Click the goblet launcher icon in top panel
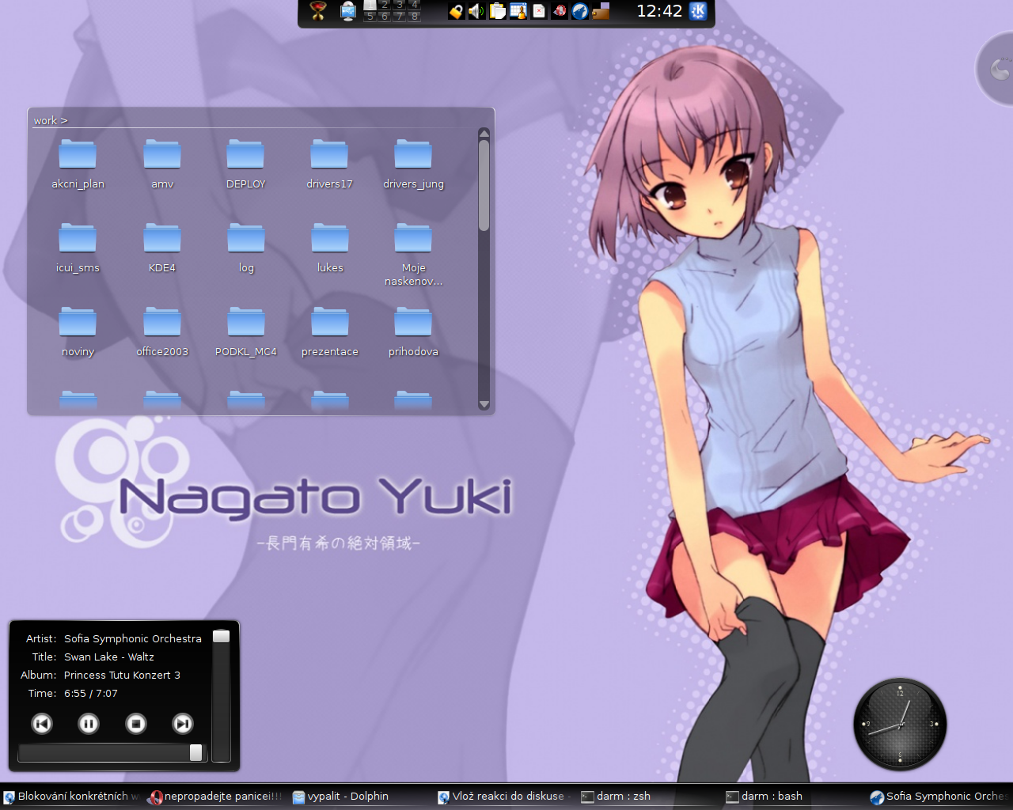This screenshot has width=1013, height=810. click(x=318, y=11)
